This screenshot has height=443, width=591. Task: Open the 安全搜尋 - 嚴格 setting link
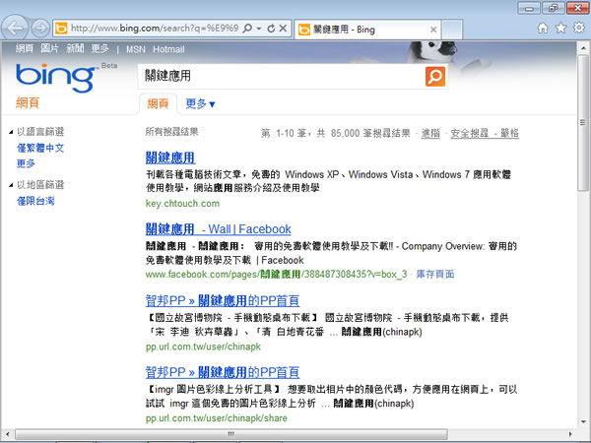[485, 133]
